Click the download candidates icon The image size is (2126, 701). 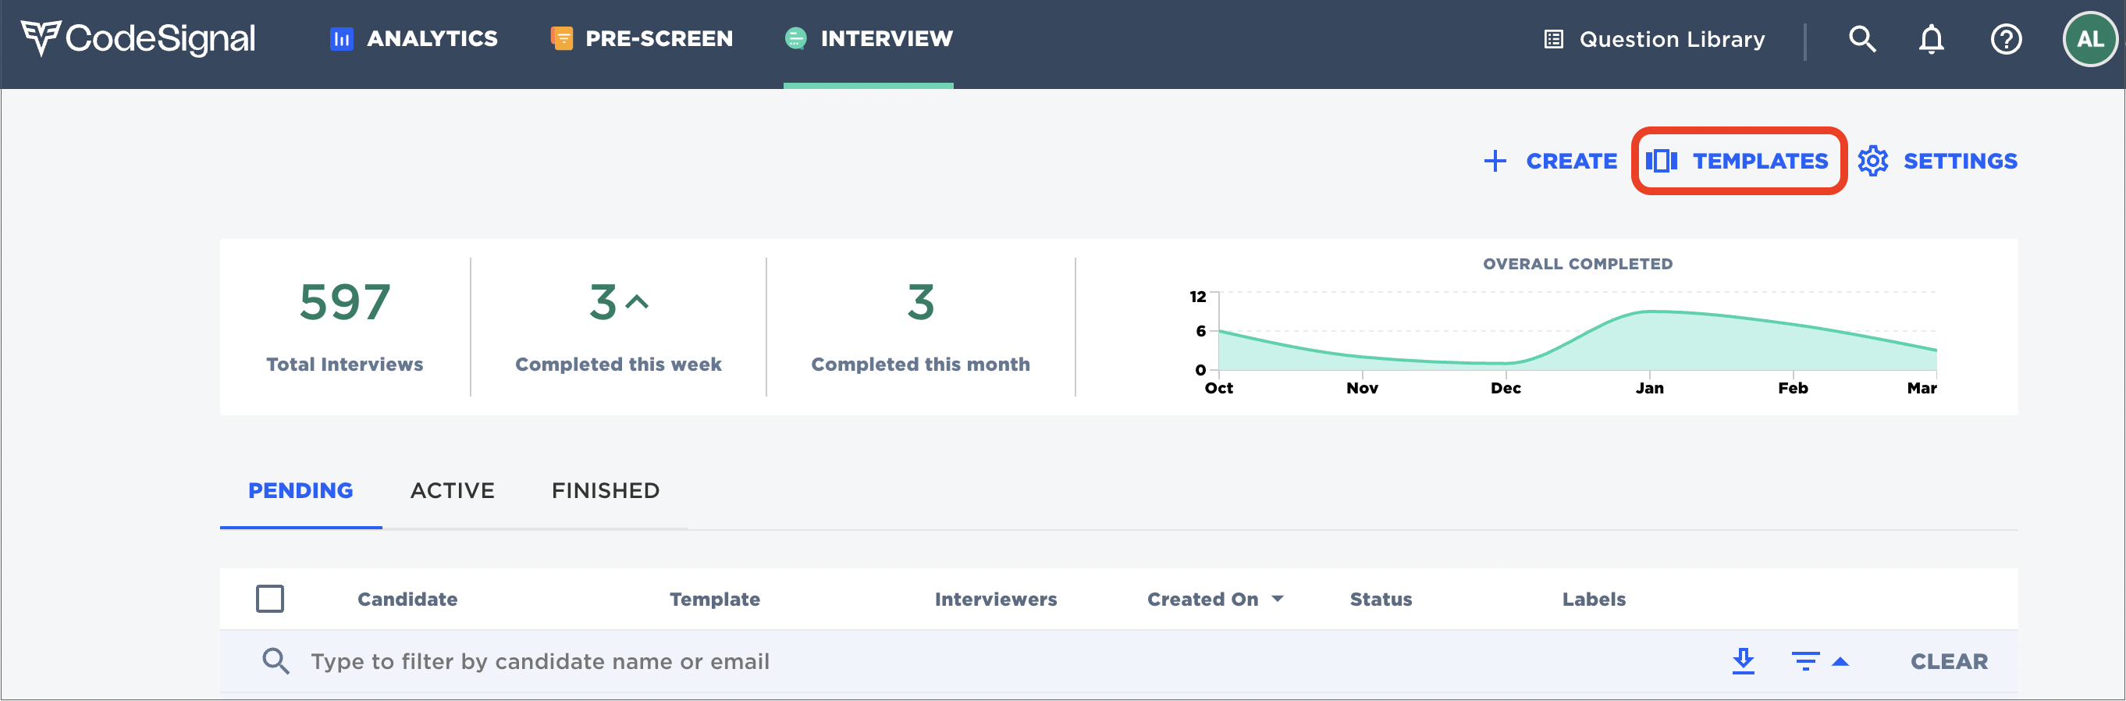[x=1743, y=660]
